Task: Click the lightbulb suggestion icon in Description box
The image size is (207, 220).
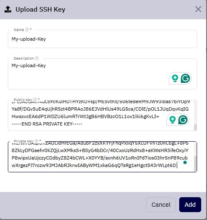Action: click(175, 78)
